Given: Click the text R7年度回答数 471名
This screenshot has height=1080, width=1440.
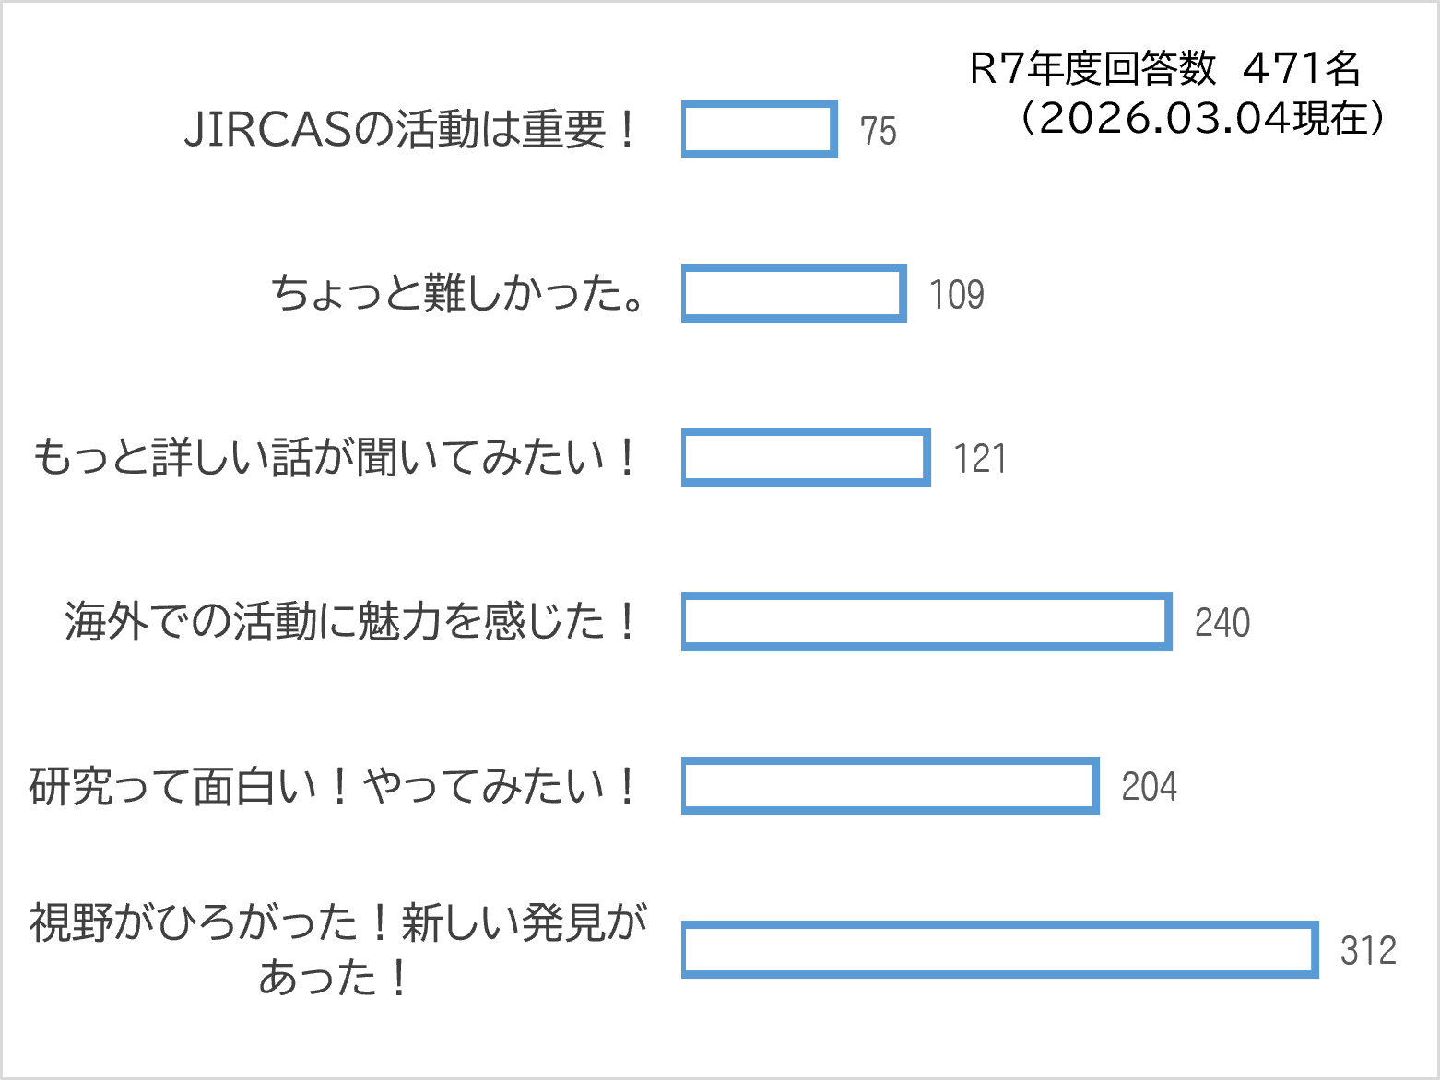Looking at the screenshot, I should 1165,68.
